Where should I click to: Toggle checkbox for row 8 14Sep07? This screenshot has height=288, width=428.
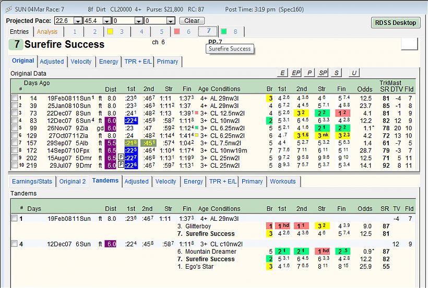tap(15, 150)
